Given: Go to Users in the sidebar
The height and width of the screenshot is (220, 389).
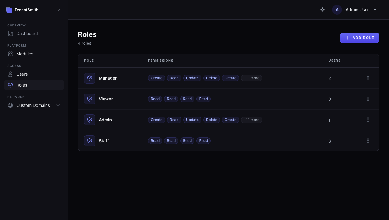Looking at the screenshot, I should tap(34, 74).
